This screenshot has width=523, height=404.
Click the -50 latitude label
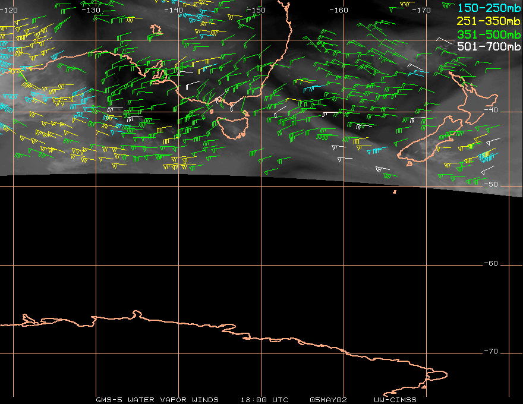tap(491, 184)
